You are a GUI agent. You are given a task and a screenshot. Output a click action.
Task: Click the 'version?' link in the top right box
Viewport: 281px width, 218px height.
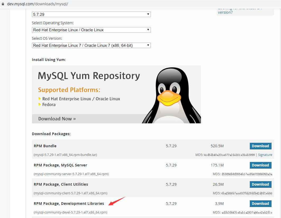pyautogui.click(x=225, y=12)
